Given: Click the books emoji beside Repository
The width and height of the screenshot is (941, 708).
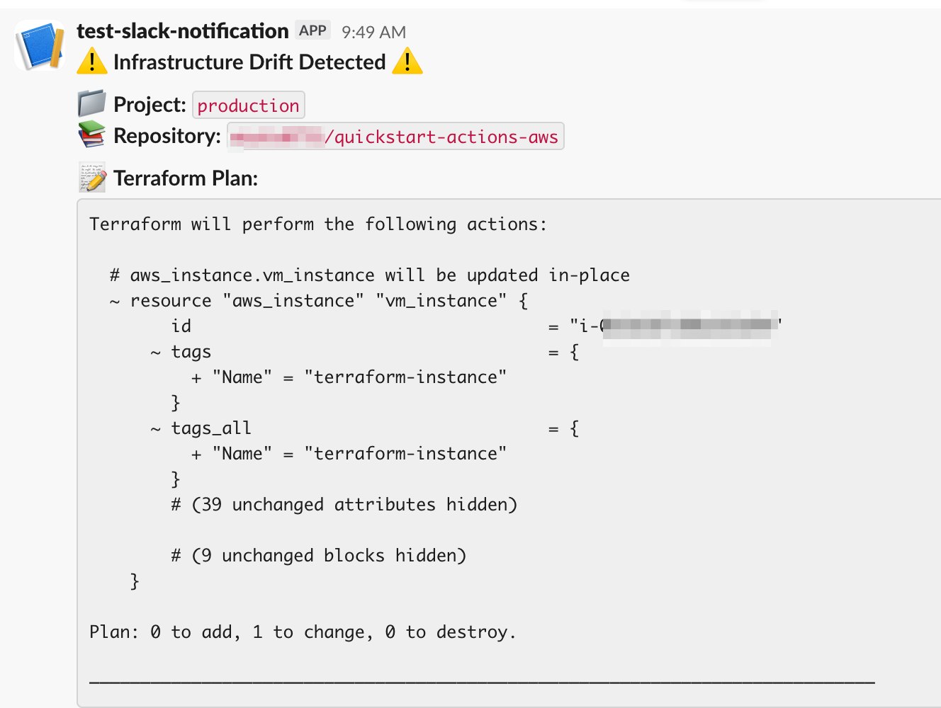Looking at the screenshot, I should [x=91, y=135].
